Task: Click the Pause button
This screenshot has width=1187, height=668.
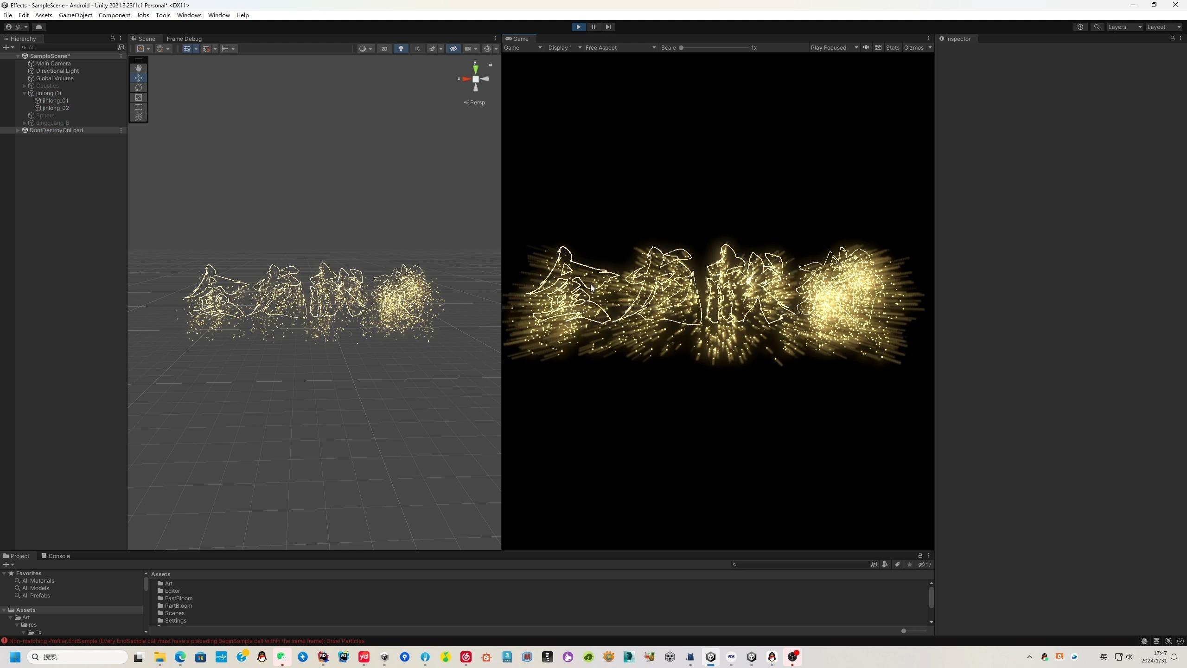Action: (593, 27)
